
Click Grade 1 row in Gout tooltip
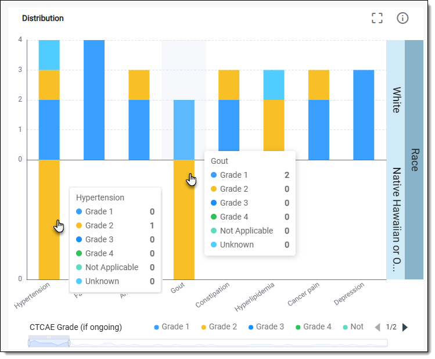[x=250, y=175]
